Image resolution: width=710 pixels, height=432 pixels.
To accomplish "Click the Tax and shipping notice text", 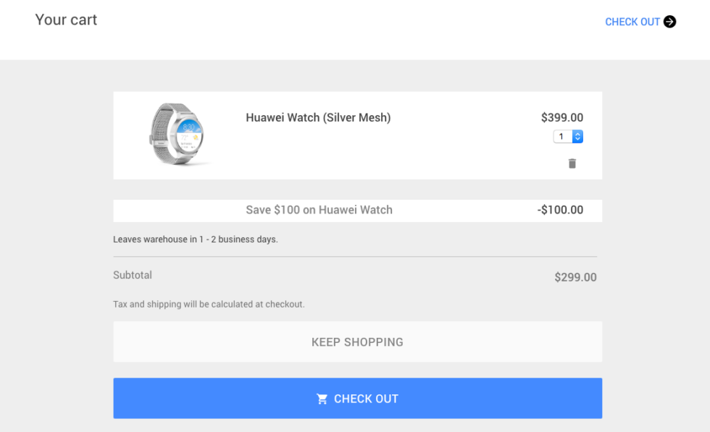I will [x=209, y=304].
